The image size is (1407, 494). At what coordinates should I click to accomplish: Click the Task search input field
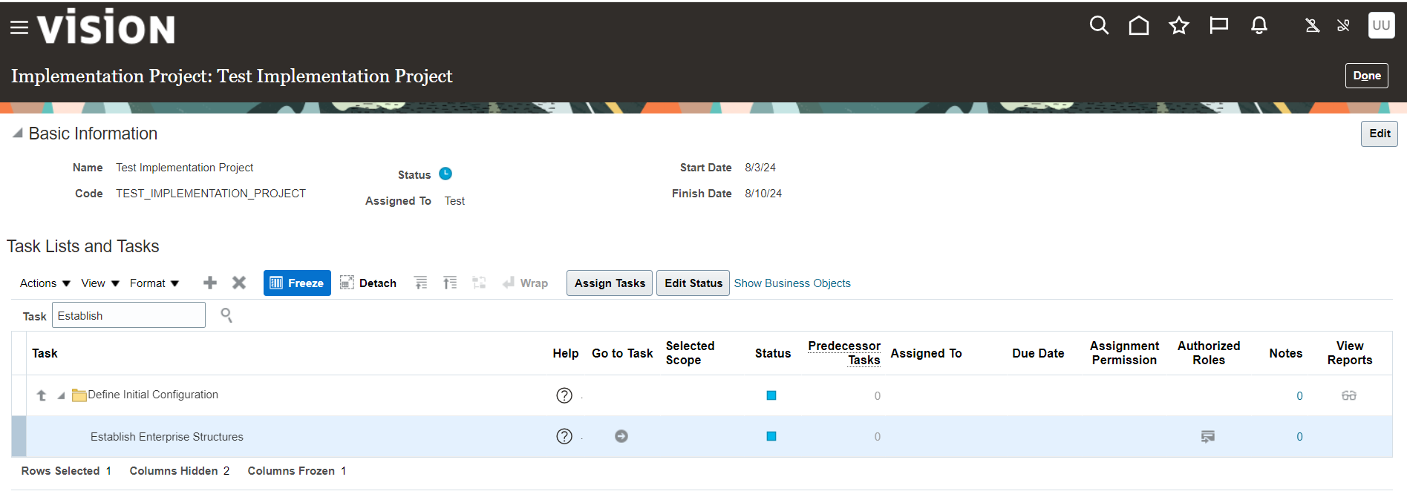128,315
